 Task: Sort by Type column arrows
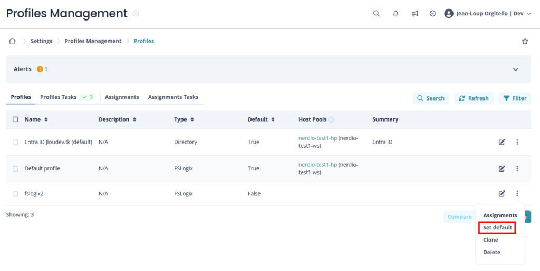(192, 119)
